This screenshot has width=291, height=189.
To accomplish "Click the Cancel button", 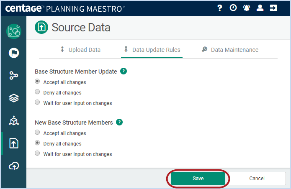I will tap(257, 179).
